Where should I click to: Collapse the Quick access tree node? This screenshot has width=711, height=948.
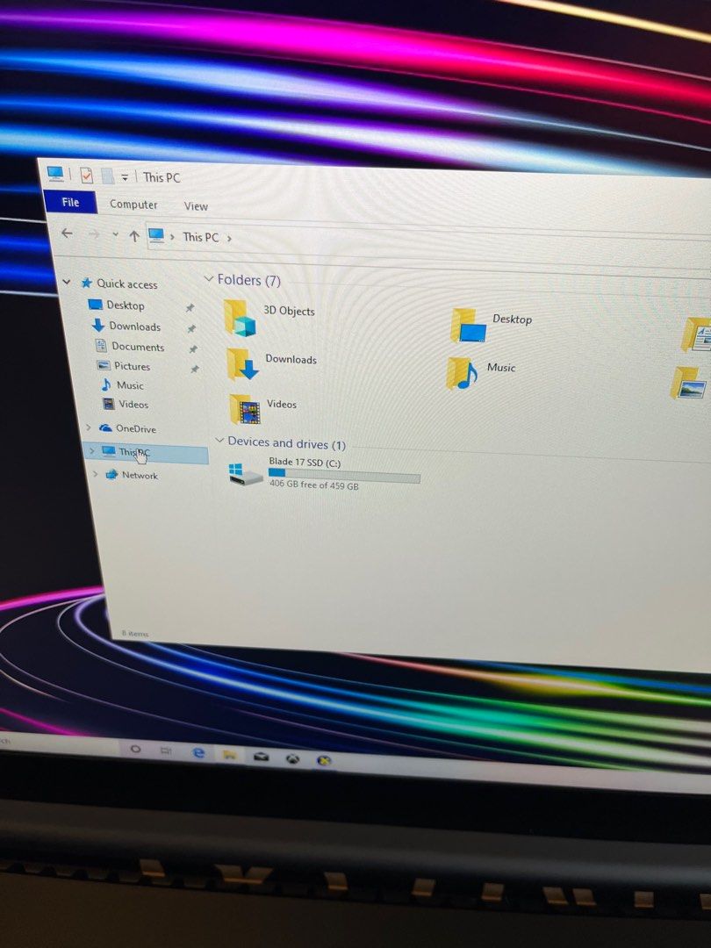pyautogui.click(x=67, y=282)
